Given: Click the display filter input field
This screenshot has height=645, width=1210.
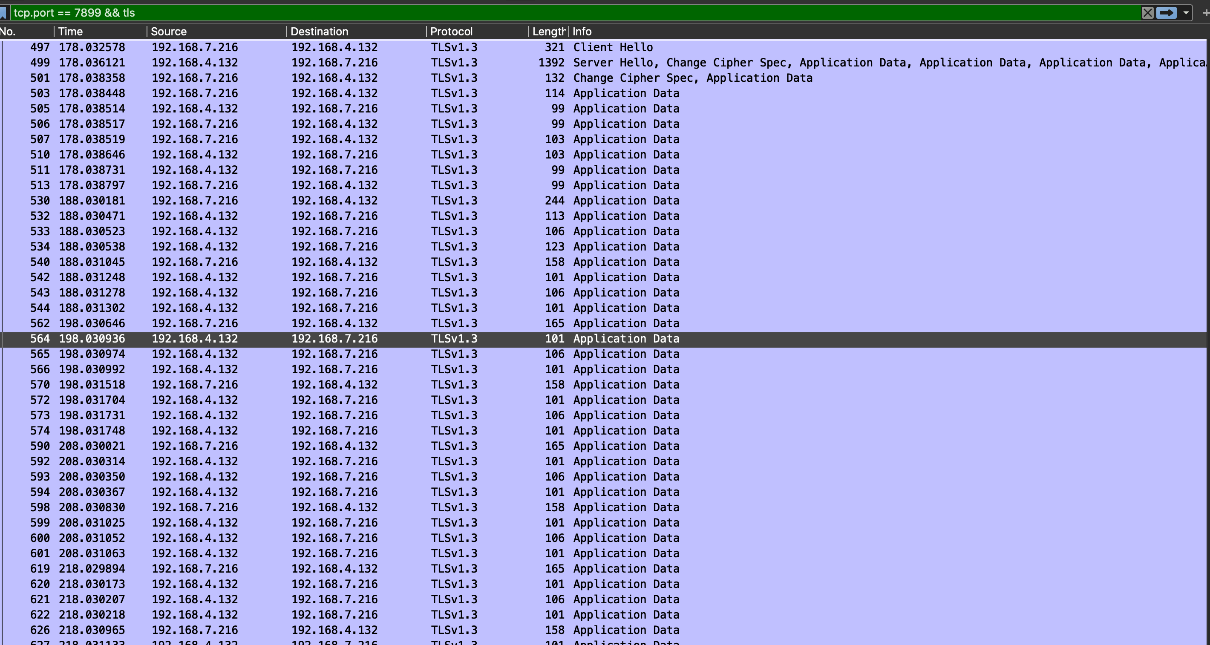Looking at the screenshot, I should coord(576,13).
